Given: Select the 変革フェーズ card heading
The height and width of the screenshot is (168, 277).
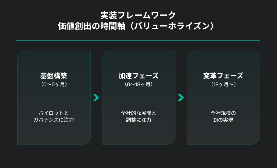Looking at the screenshot, I should [223, 76].
